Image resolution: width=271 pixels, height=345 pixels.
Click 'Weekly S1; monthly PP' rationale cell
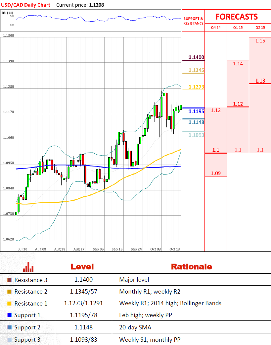(150, 339)
